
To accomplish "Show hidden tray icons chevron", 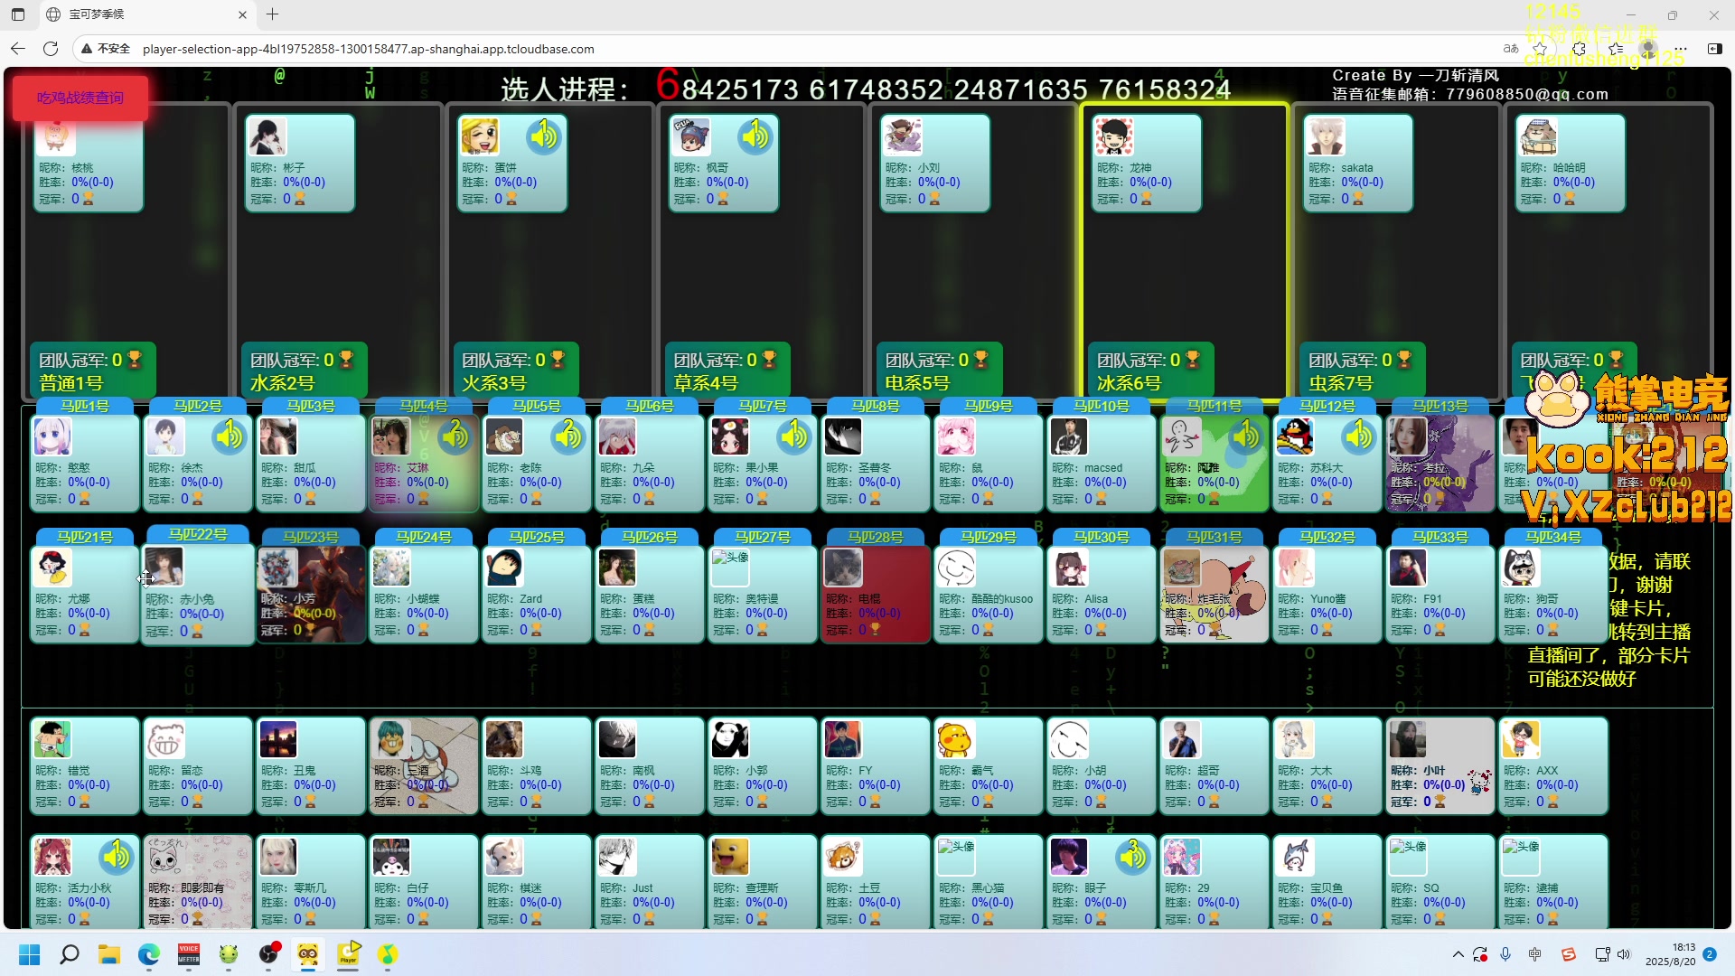I will [x=1458, y=954].
